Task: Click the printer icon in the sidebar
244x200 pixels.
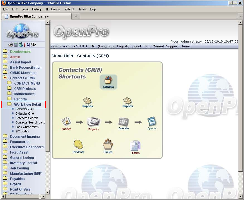Action: pyautogui.click(x=11, y=45)
